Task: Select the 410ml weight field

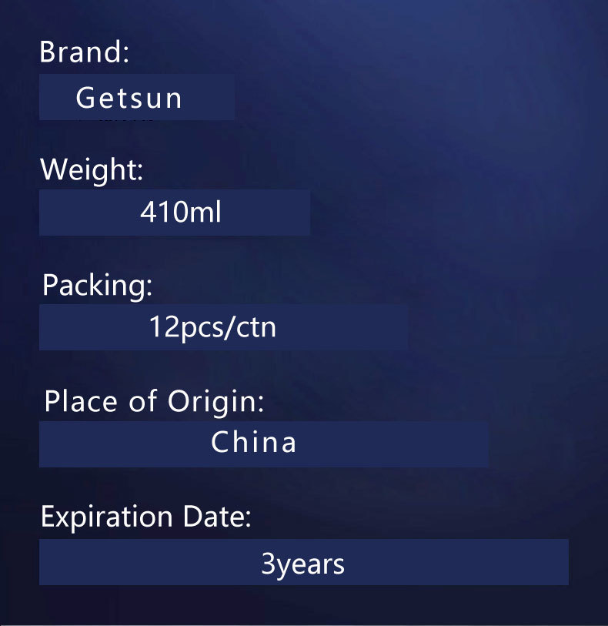Action: pos(175,213)
